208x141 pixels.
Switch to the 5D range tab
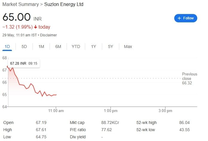(x=24, y=47)
